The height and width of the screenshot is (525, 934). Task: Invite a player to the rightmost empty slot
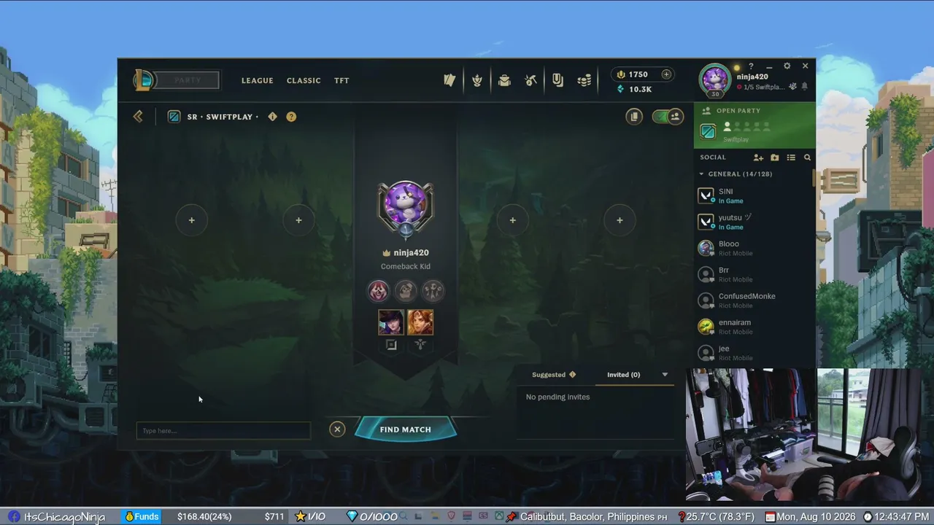tap(620, 220)
